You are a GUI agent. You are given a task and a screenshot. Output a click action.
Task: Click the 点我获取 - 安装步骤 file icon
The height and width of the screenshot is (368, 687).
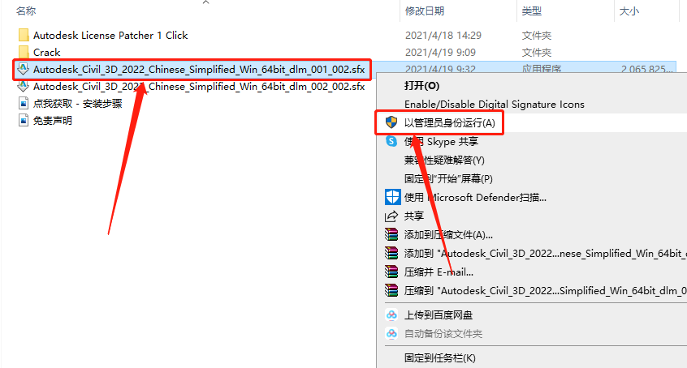[24, 103]
